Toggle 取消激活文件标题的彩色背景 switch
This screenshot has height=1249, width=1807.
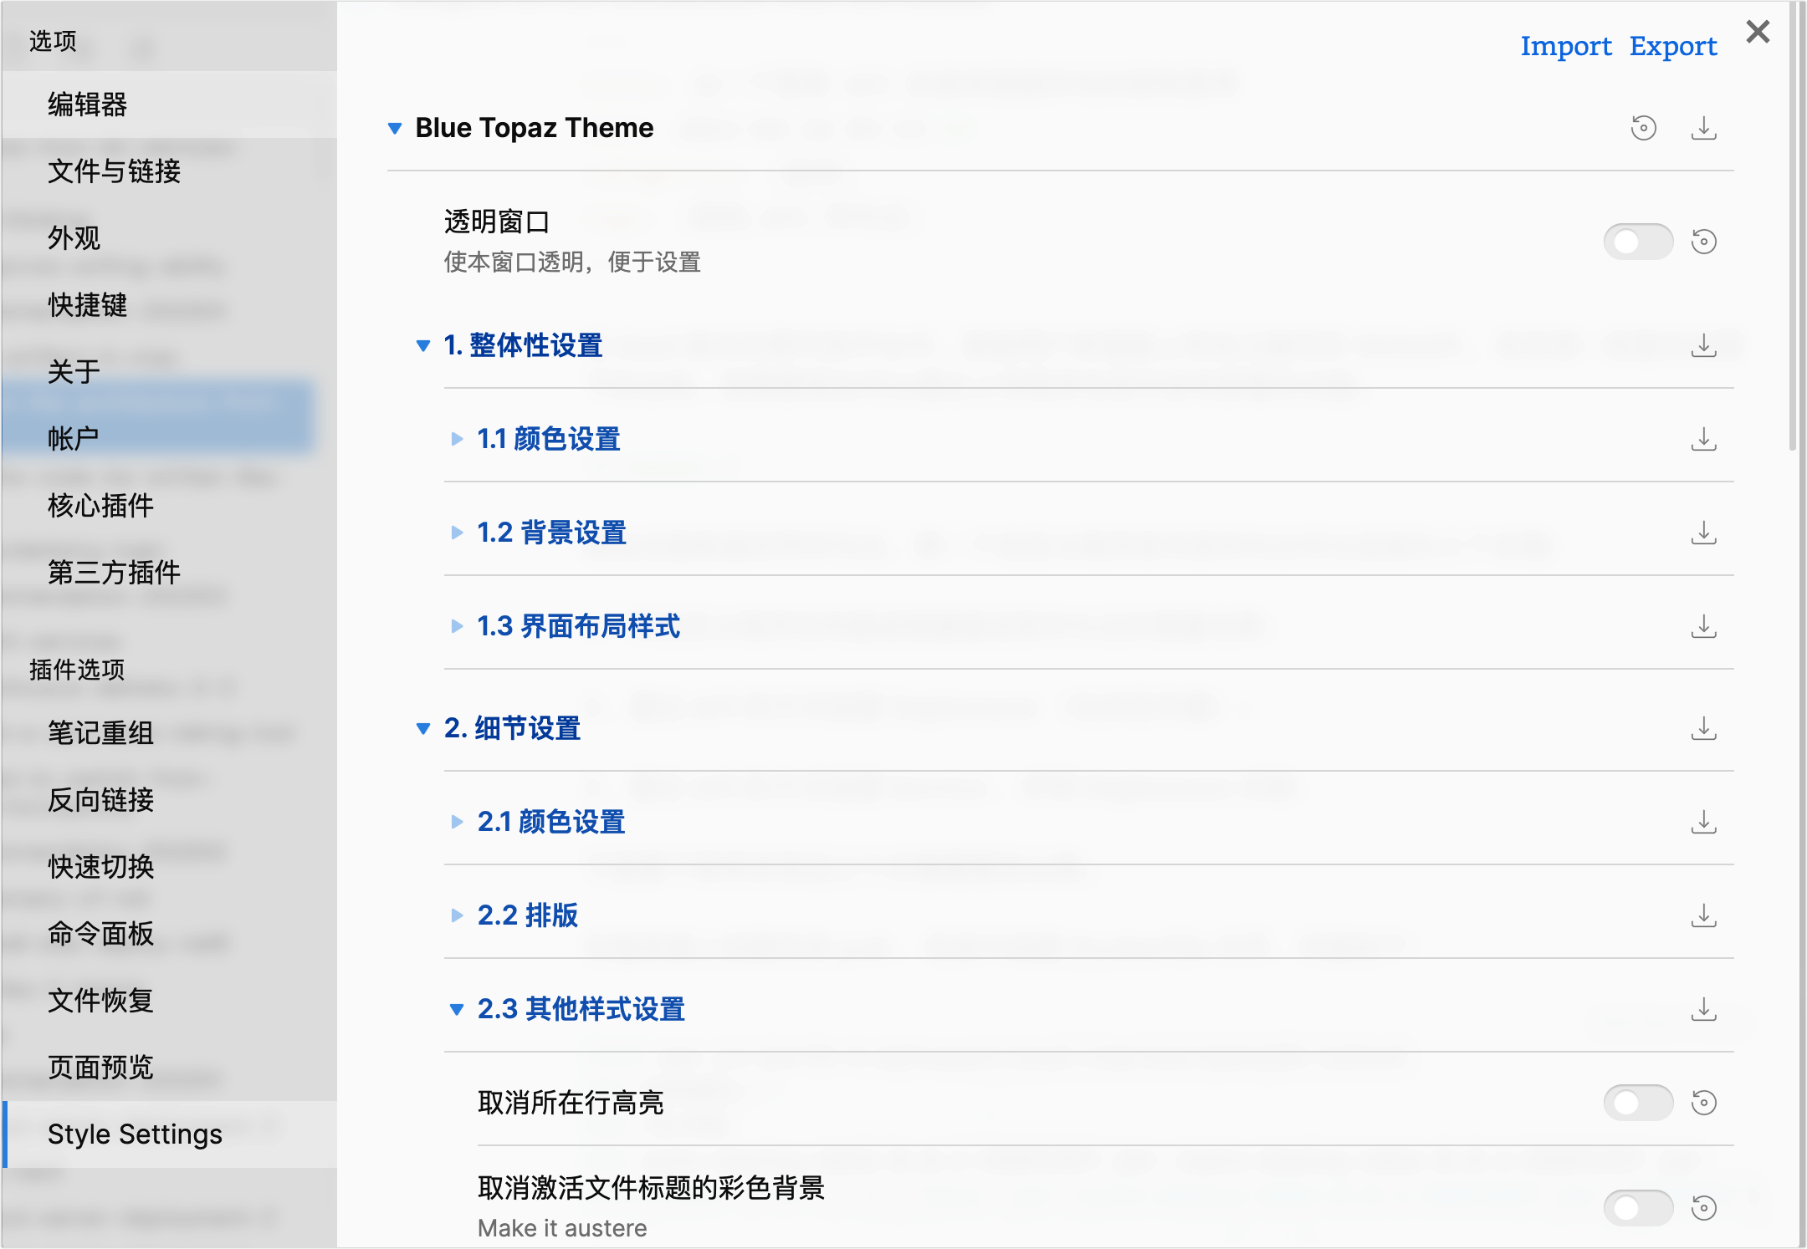[1637, 1207]
